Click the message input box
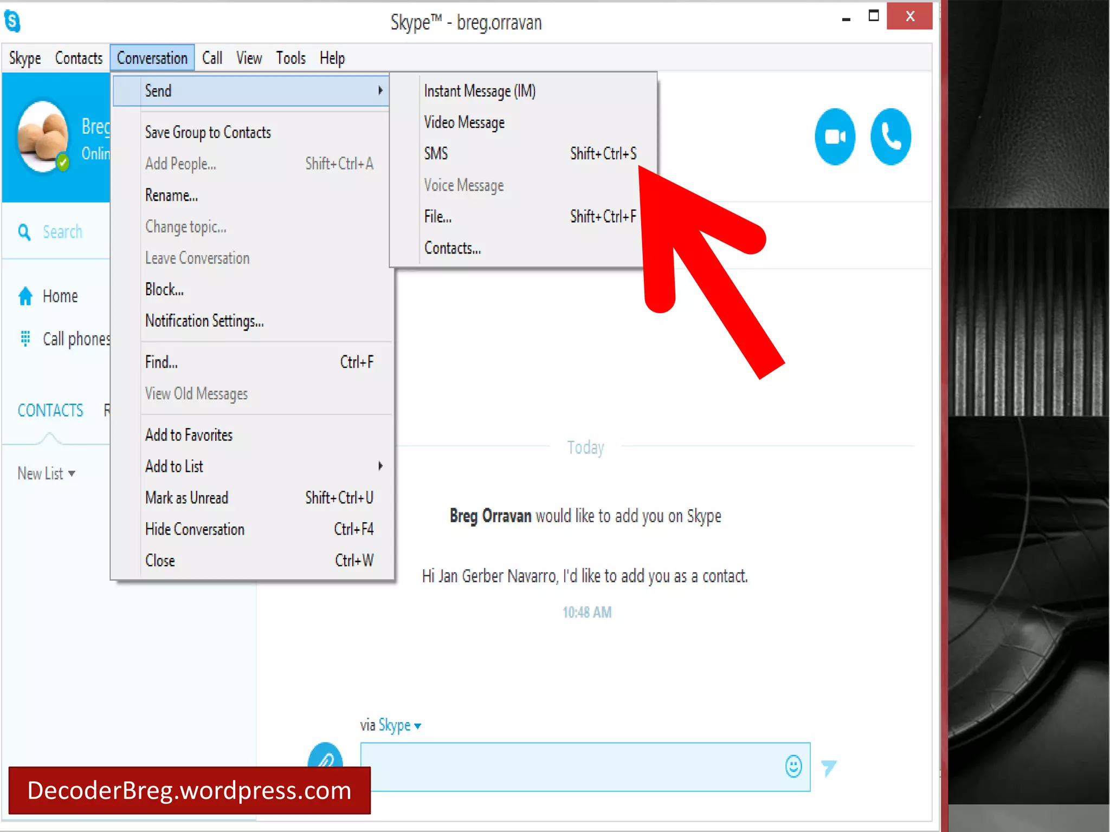 pos(585,766)
